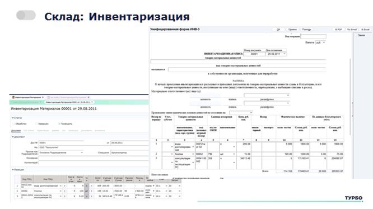
Task: Open the Основное Подразделение dropdown
Action: 61,153
